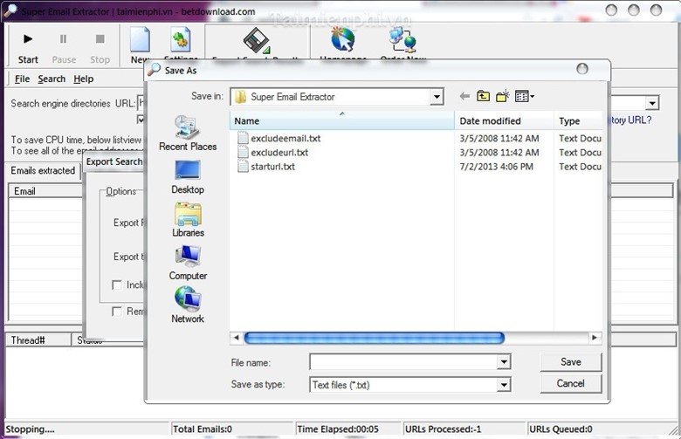The height and width of the screenshot is (439, 681).
Task: Click the Thread# column header
Action: (x=38, y=340)
